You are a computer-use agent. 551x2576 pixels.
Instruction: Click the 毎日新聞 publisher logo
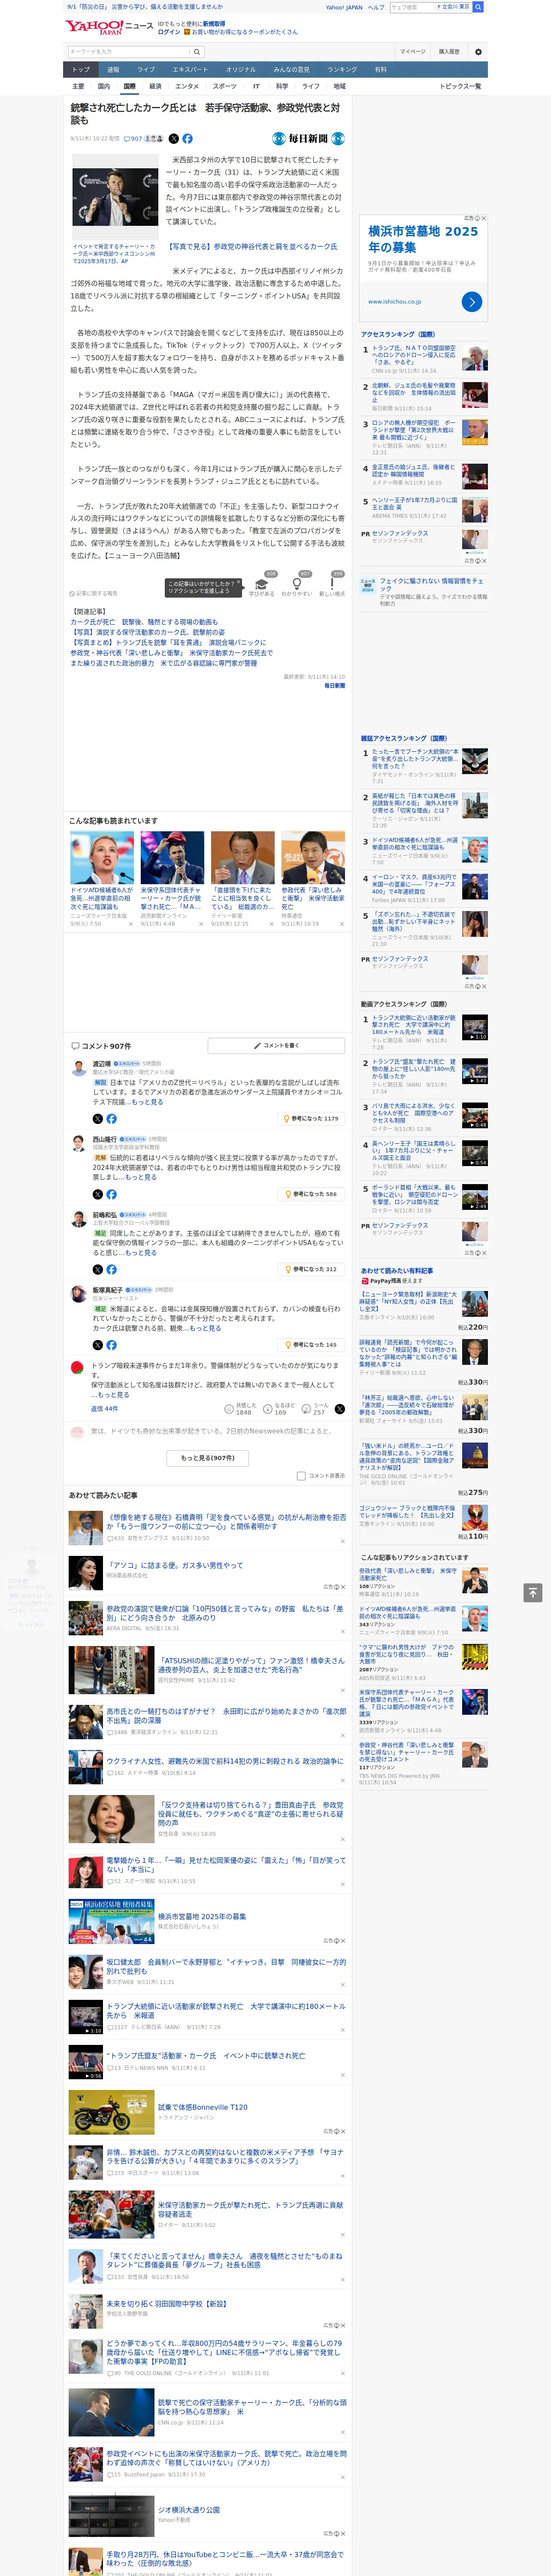308,139
